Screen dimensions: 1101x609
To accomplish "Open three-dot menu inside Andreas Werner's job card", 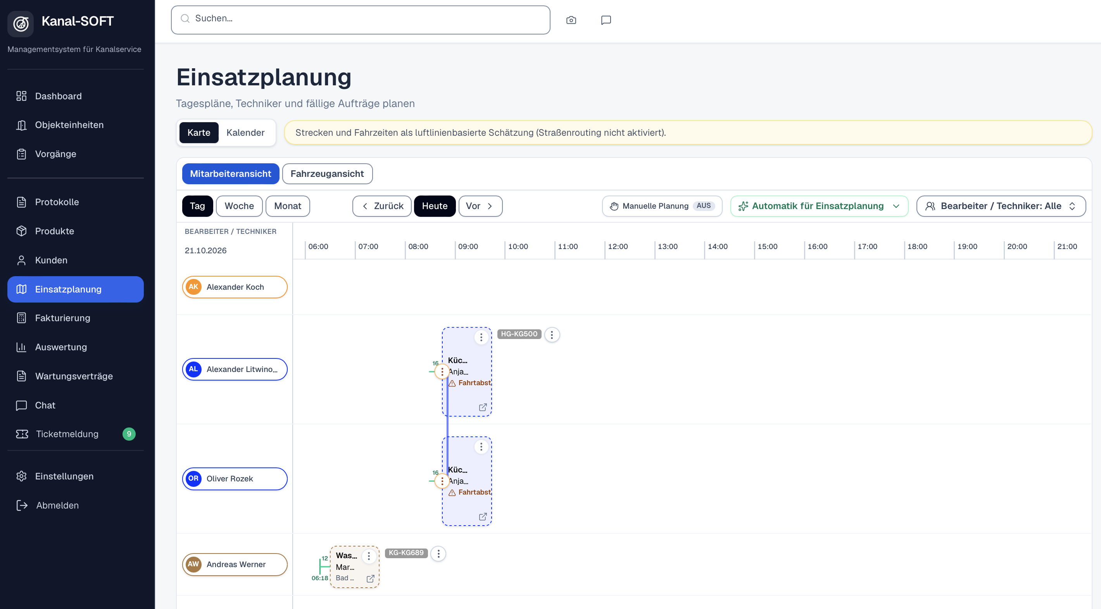I will tap(369, 556).
